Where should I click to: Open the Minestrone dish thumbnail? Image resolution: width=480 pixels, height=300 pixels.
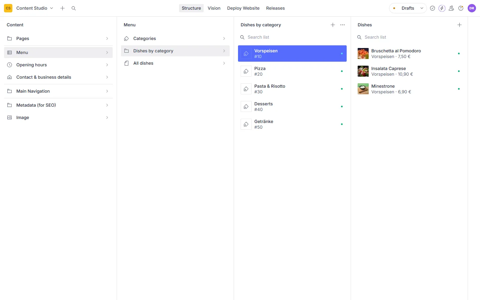point(363,89)
